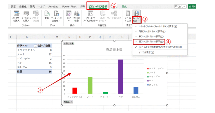Insert a timeline (タイムラインの挿入)
The height and width of the screenshot is (113, 215).
(x=26, y=16)
